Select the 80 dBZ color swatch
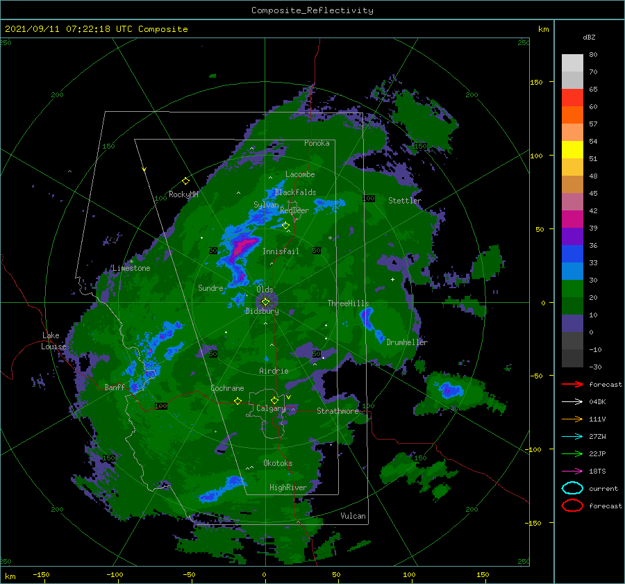The width and height of the screenshot is (625, 584). pos(572,62)
